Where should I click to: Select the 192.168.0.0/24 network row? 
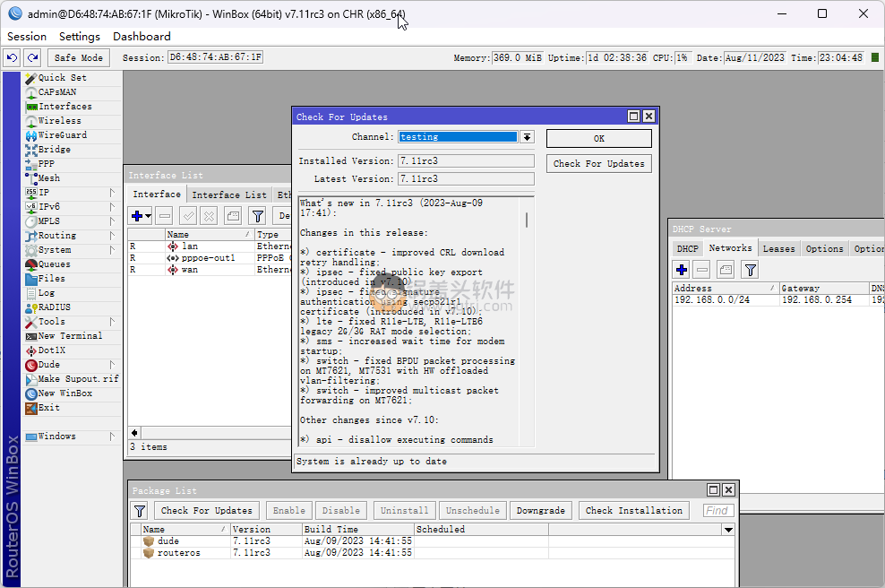pyautogui.click(x=778, y=300)
